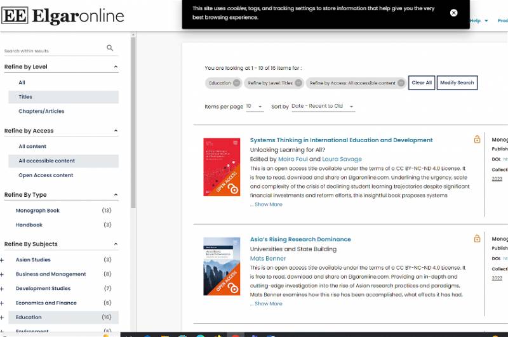Type in the Search within results field

(x=53, y=51)
